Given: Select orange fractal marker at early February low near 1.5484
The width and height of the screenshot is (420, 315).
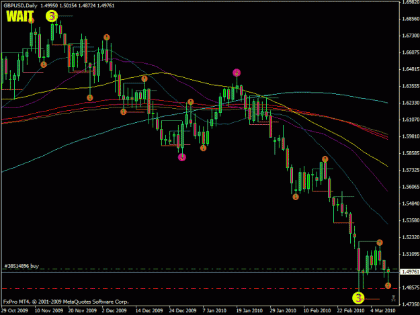Looking at the screenshot, I should point(296,197).
